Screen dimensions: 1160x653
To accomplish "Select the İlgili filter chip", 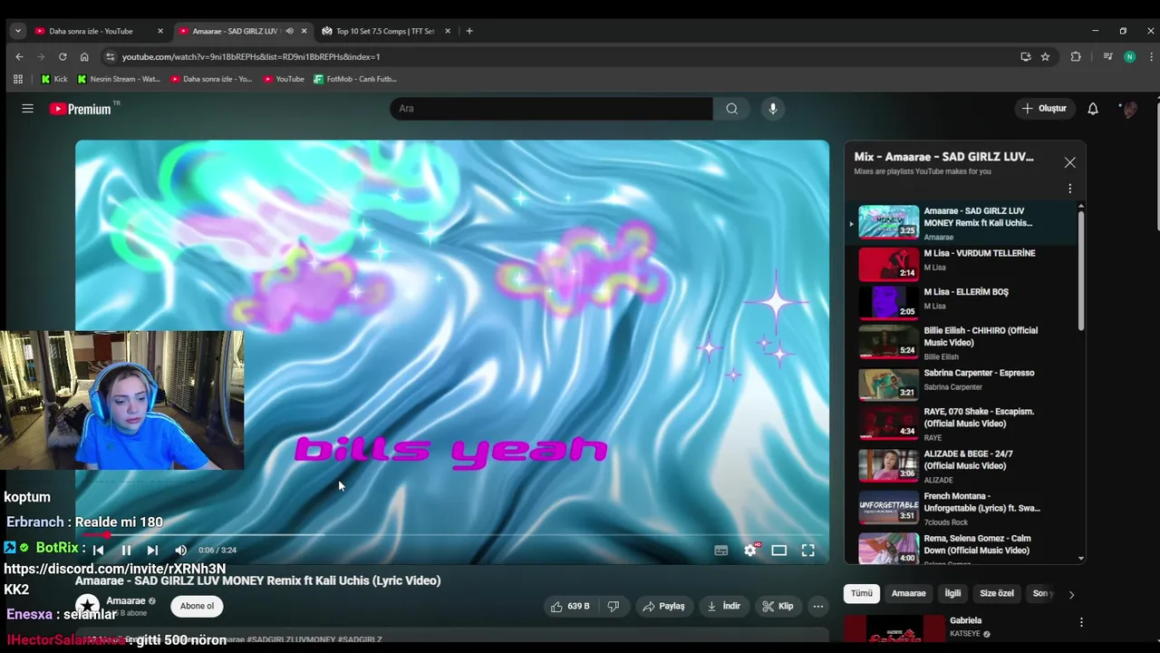I will (x=952, y=593).
